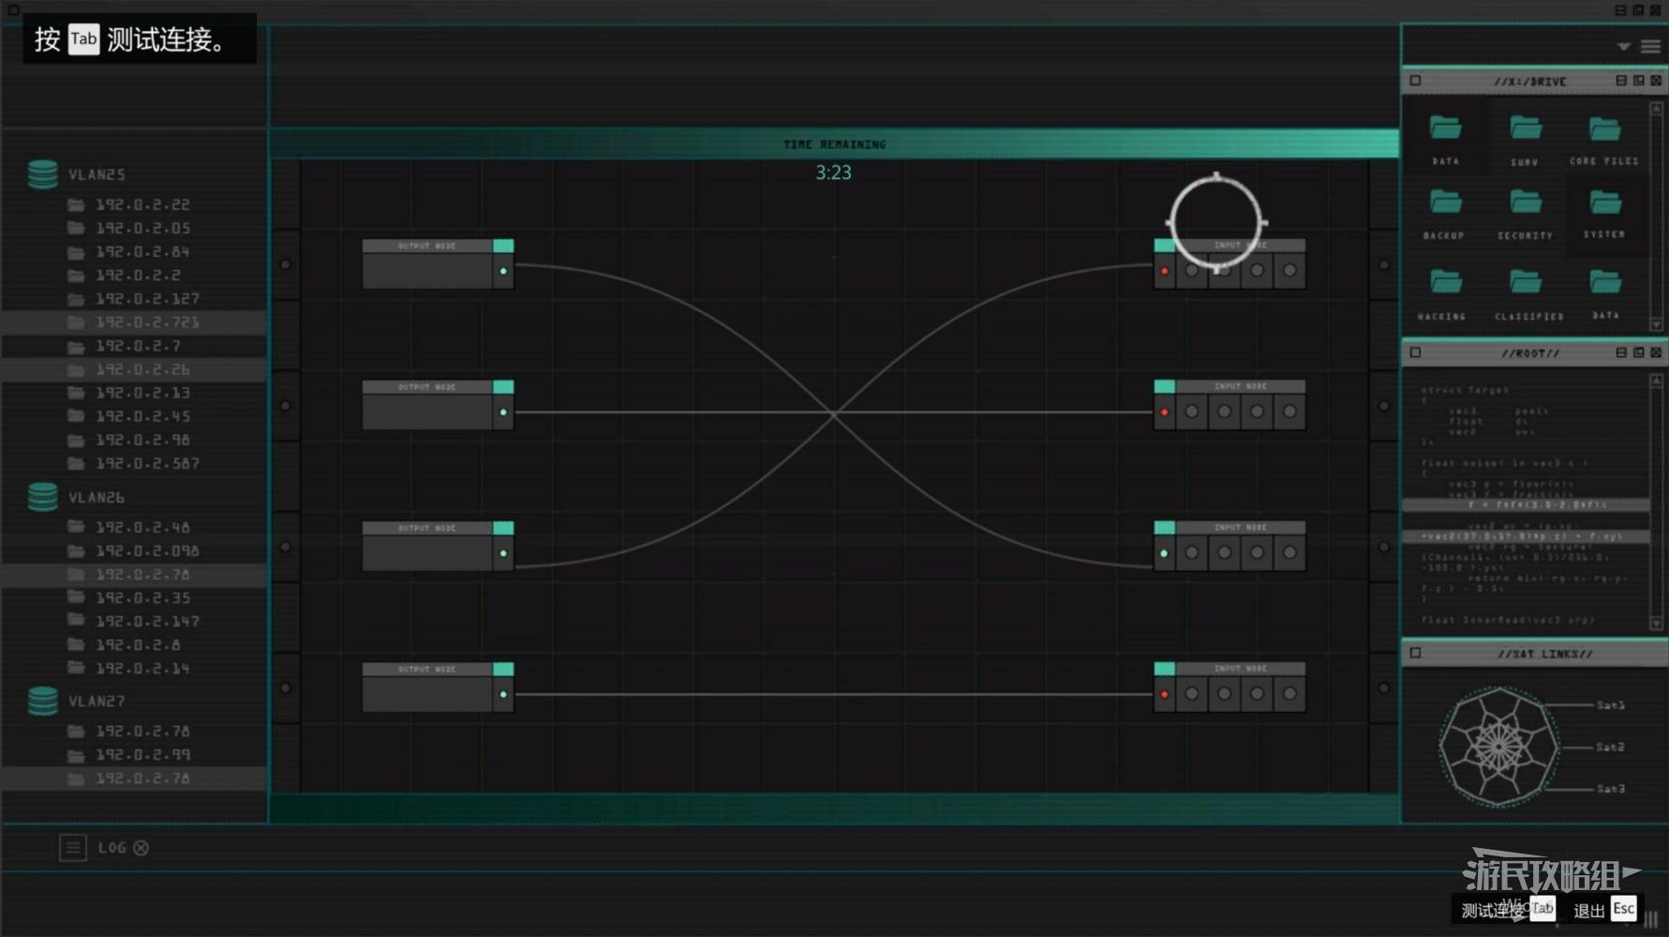Click the third output node's connector dot
This screenshot has width=1669, height=937.
(503, 553)
